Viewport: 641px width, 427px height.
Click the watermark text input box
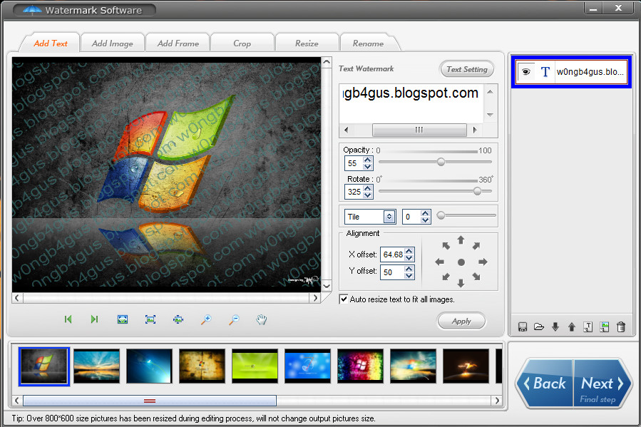click(411, 103)
